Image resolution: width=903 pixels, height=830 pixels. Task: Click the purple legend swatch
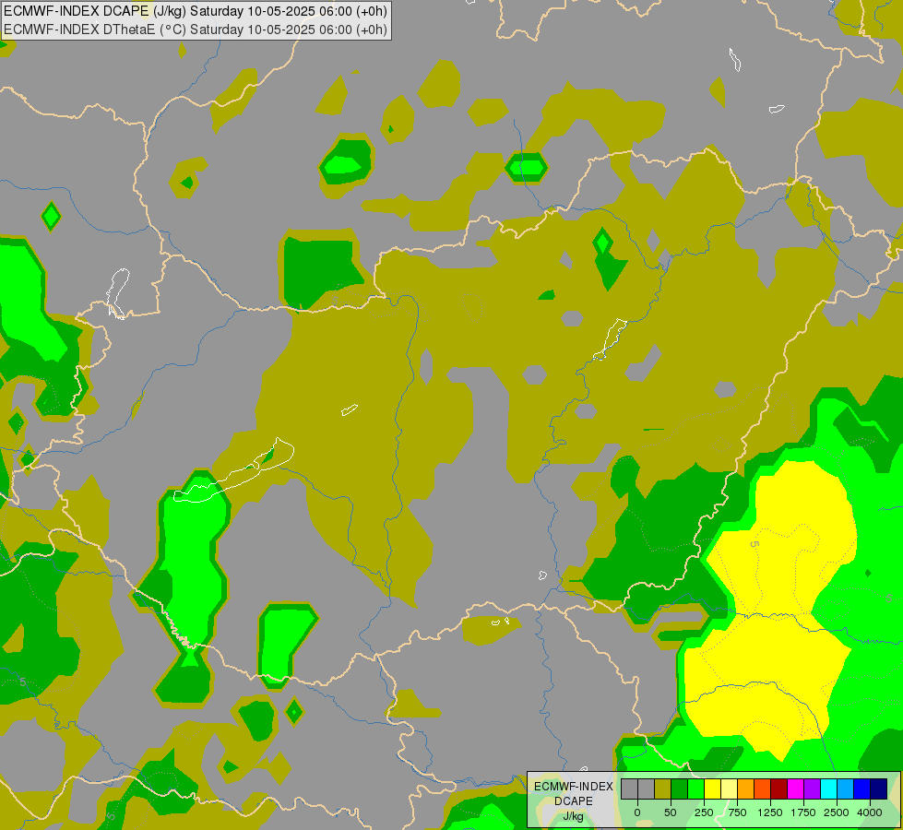[812, 788]
